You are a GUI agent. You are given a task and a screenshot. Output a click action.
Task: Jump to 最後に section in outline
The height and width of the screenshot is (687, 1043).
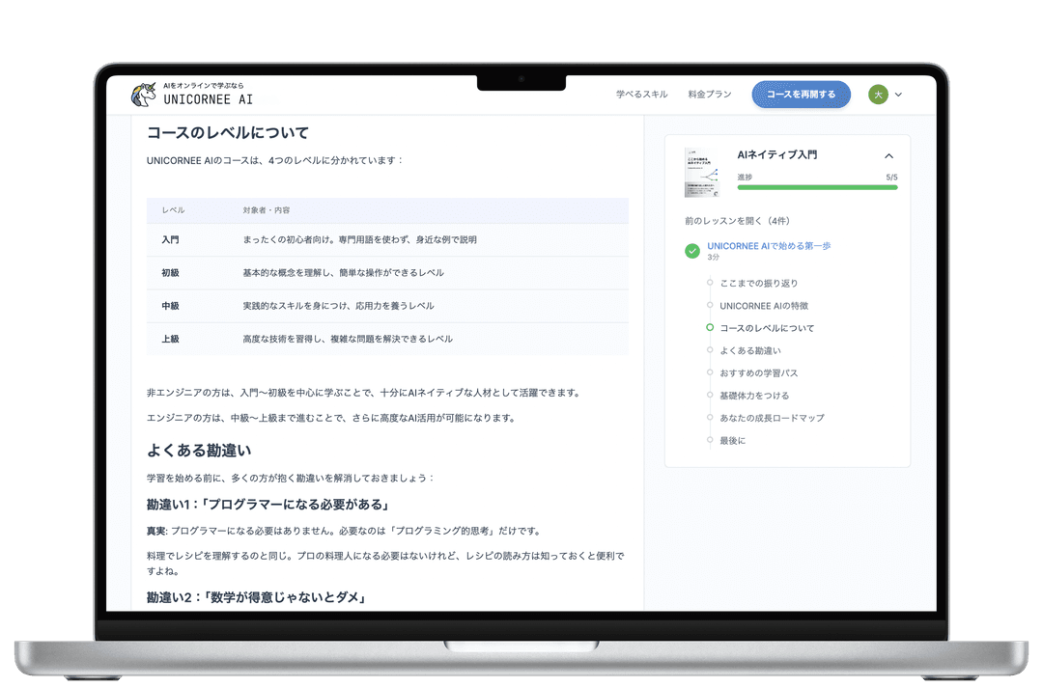coord(733,441)
